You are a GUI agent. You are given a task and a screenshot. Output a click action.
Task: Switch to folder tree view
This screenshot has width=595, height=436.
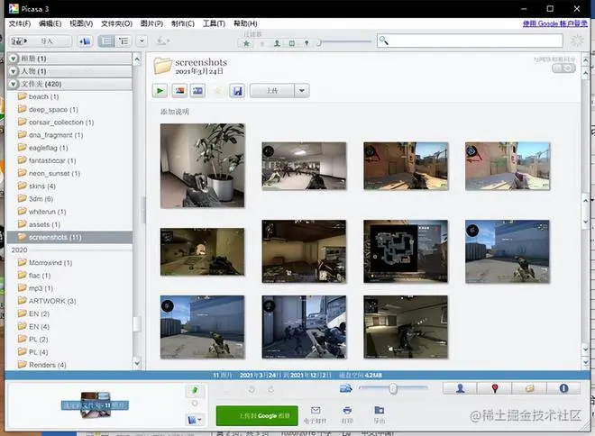tap(124, 41)
